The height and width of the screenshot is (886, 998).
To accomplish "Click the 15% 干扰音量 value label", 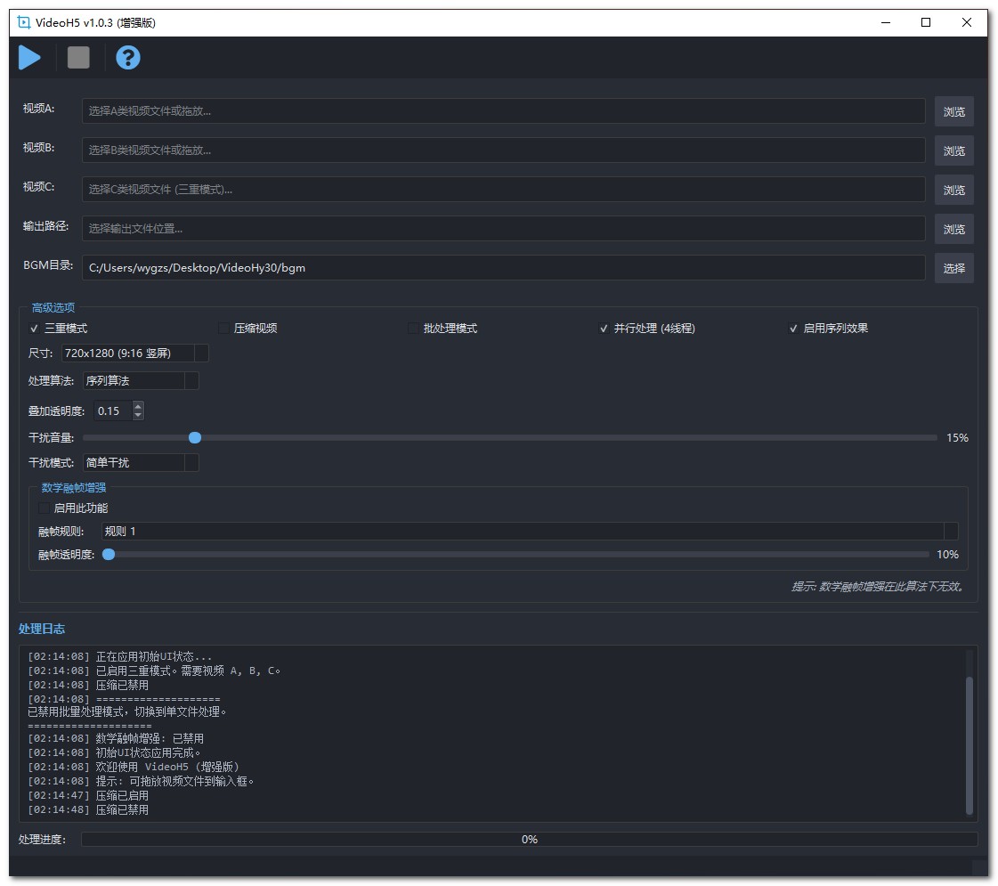I will click(957, 438).
